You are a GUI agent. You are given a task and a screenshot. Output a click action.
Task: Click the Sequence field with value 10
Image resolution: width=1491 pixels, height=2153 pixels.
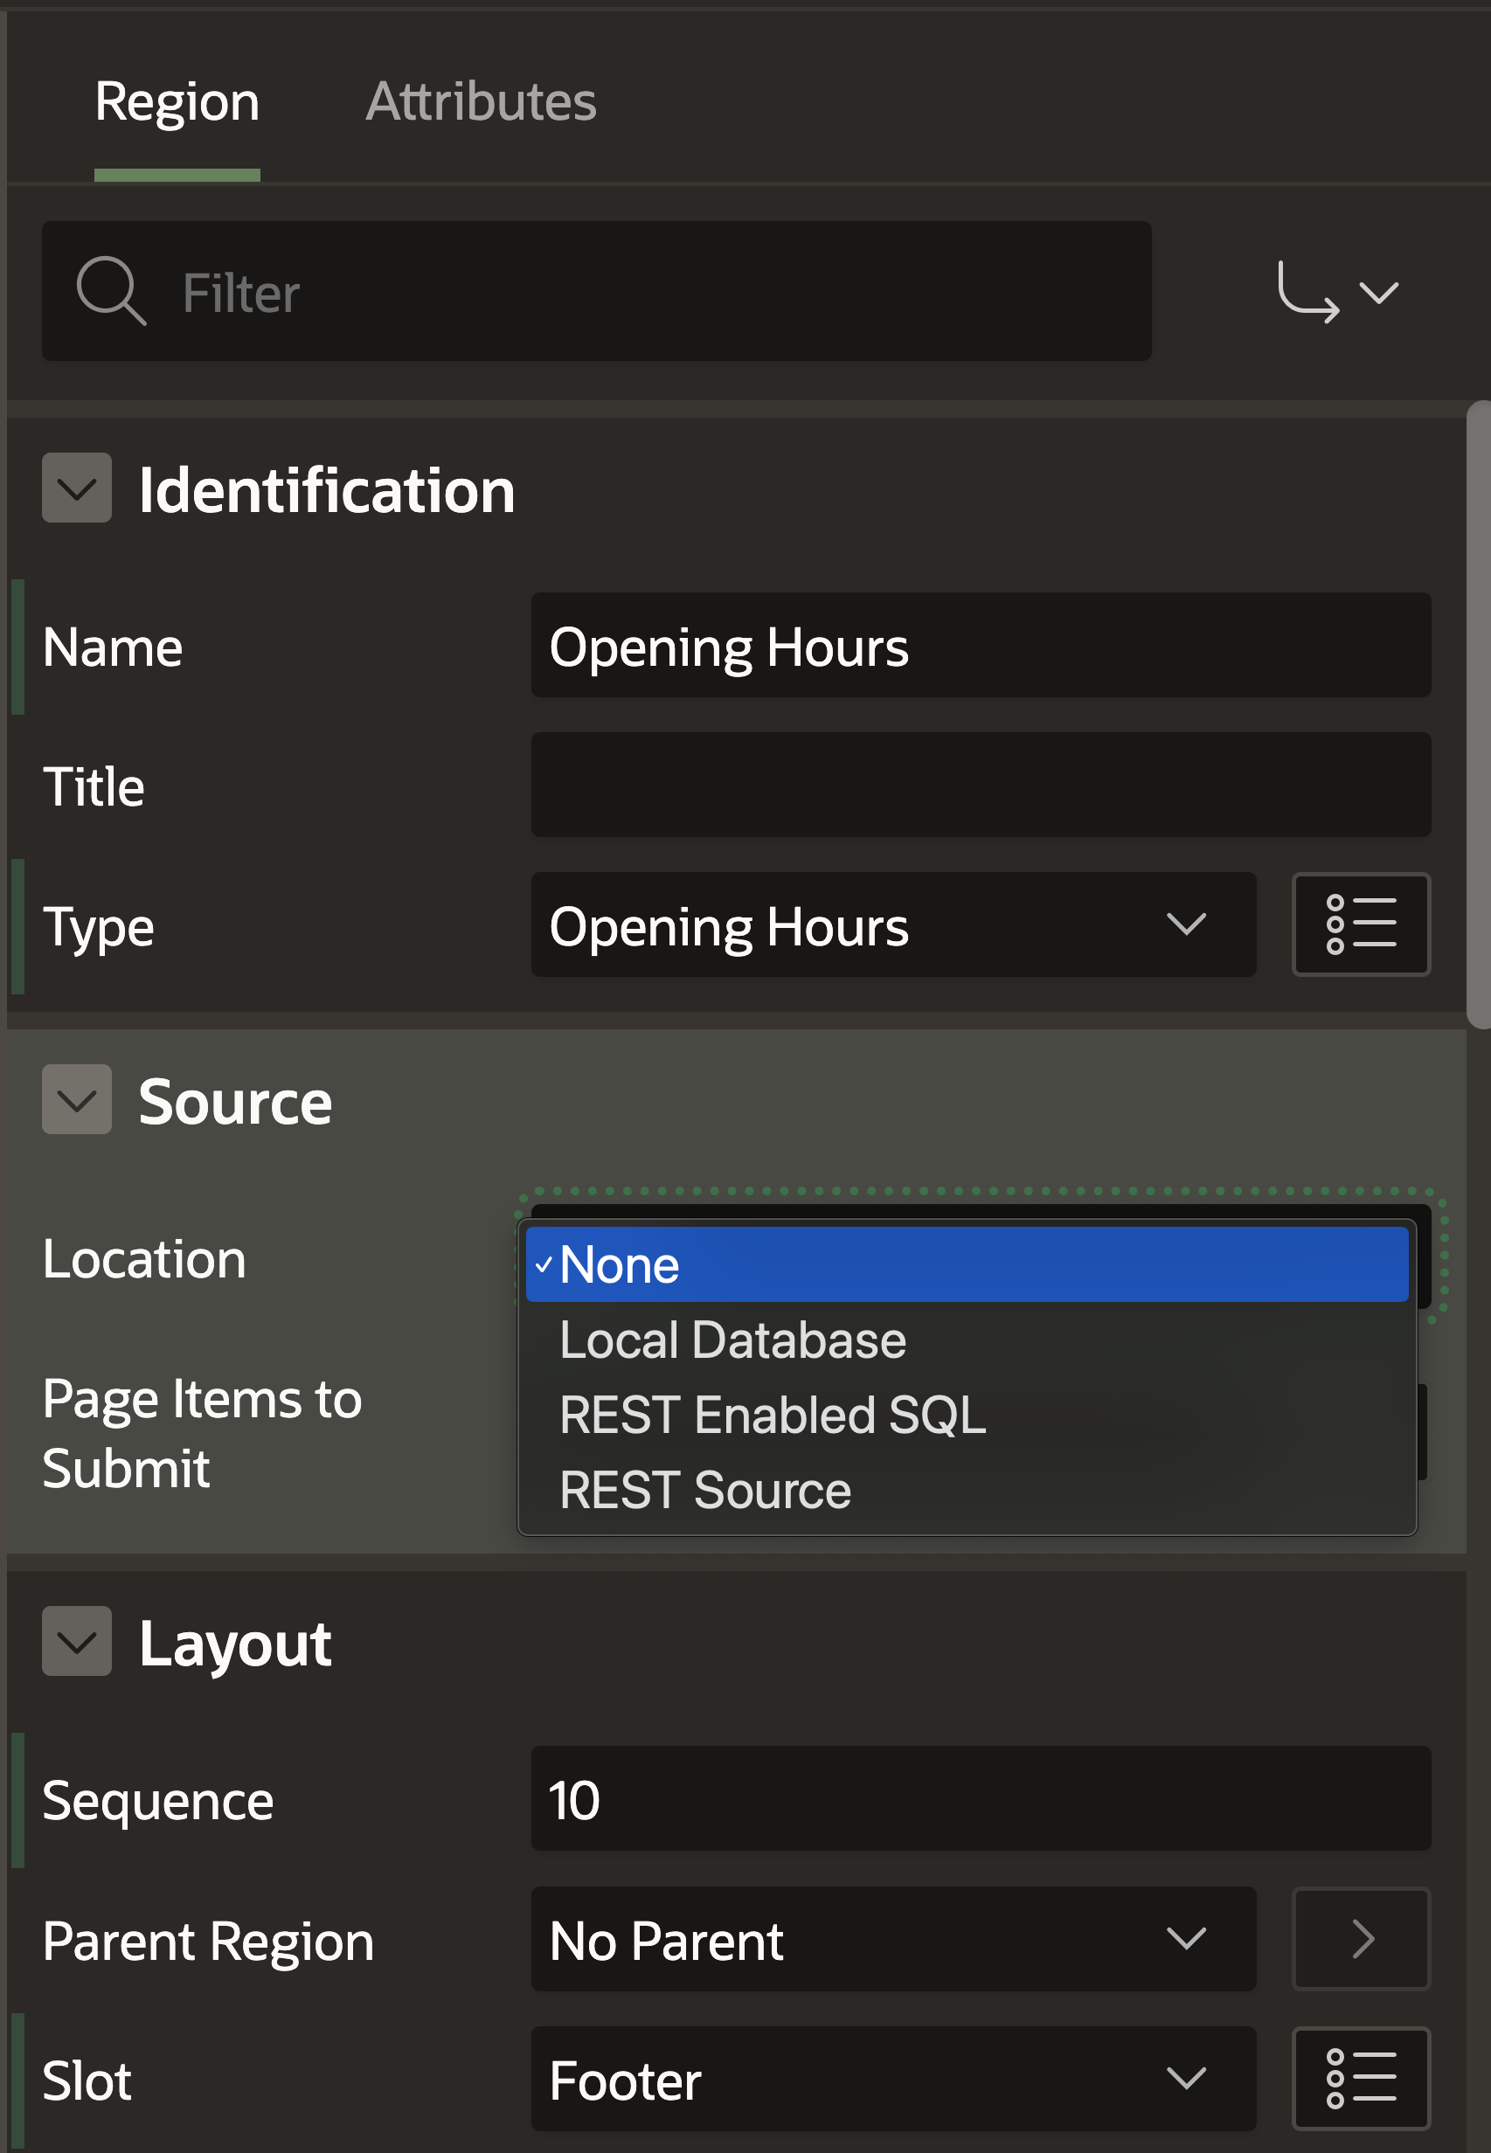coord(980,1799)
